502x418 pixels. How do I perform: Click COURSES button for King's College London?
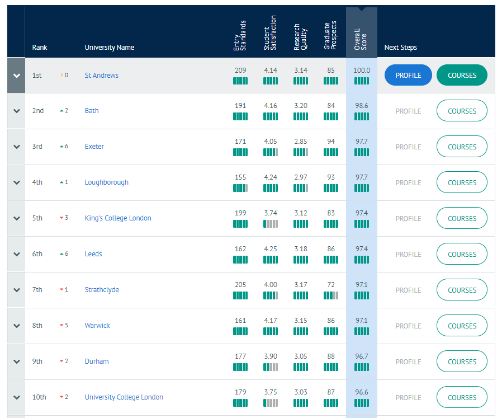(462, 218)
